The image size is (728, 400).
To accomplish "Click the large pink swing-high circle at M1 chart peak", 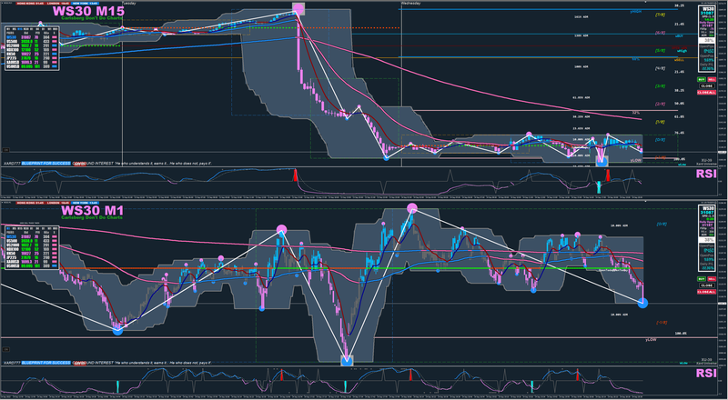I will 412,208.
